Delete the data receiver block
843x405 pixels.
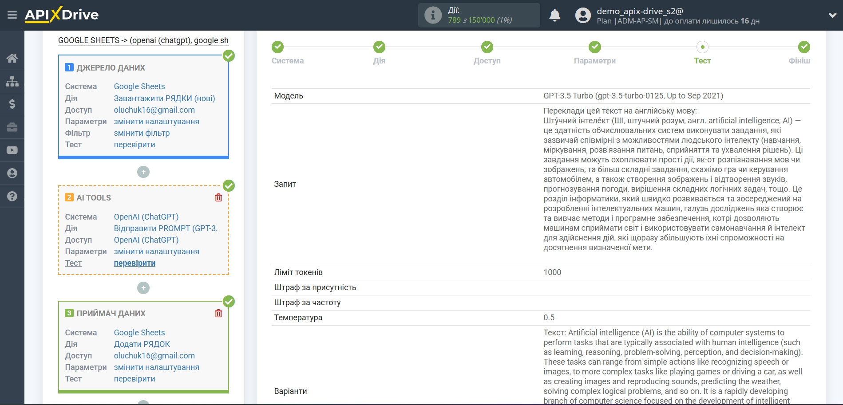click(x=218, y=314)
